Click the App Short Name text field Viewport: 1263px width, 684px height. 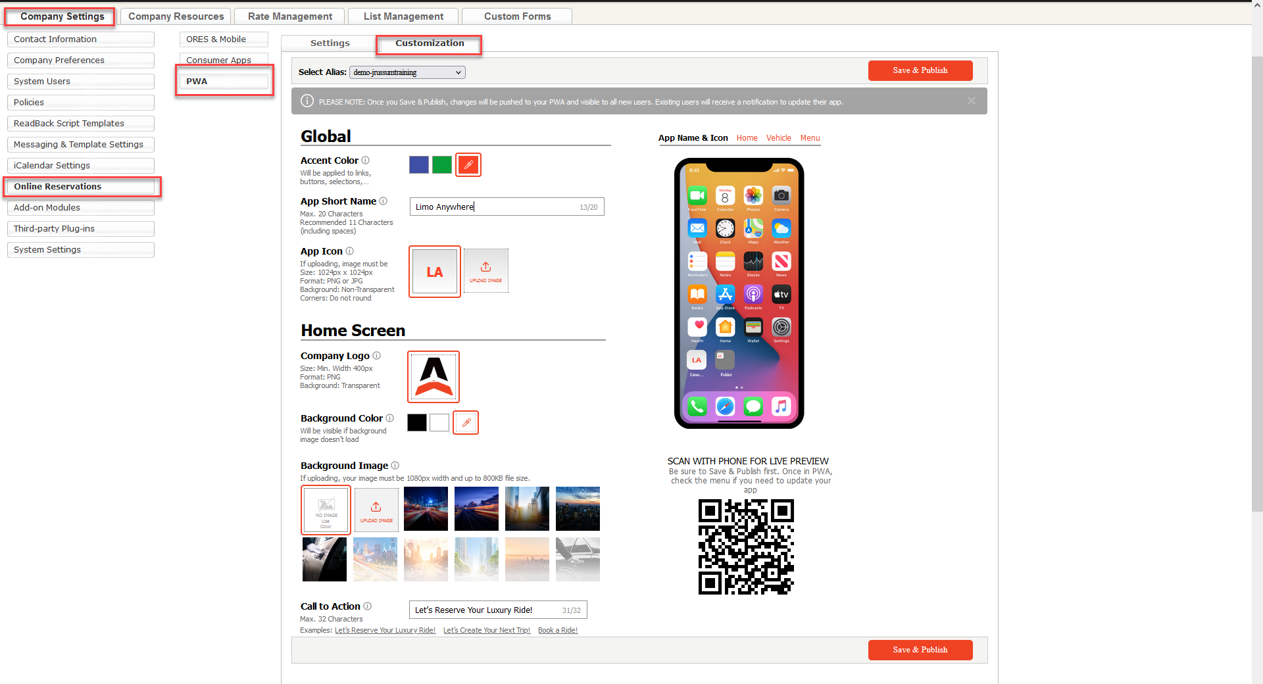493,207
